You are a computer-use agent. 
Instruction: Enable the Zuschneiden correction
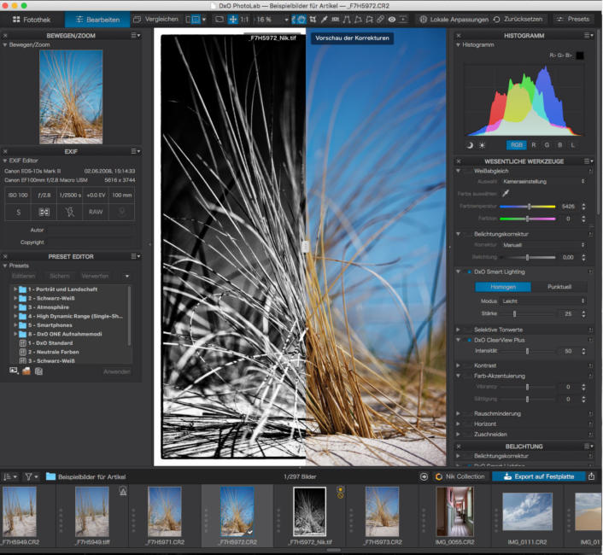[468, 435]
